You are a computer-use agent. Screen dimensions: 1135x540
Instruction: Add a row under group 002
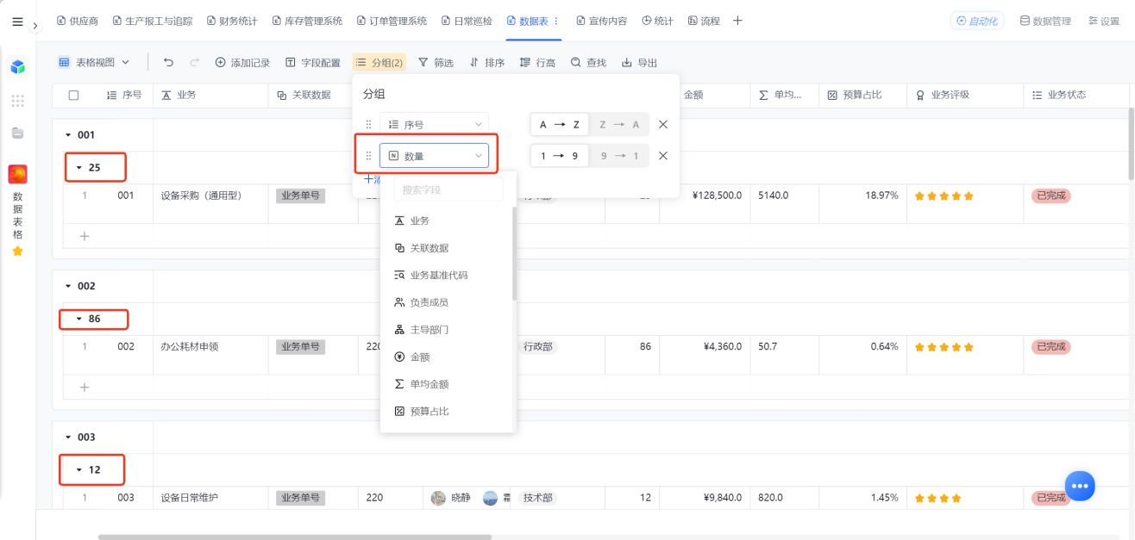(x=85, y=388)
